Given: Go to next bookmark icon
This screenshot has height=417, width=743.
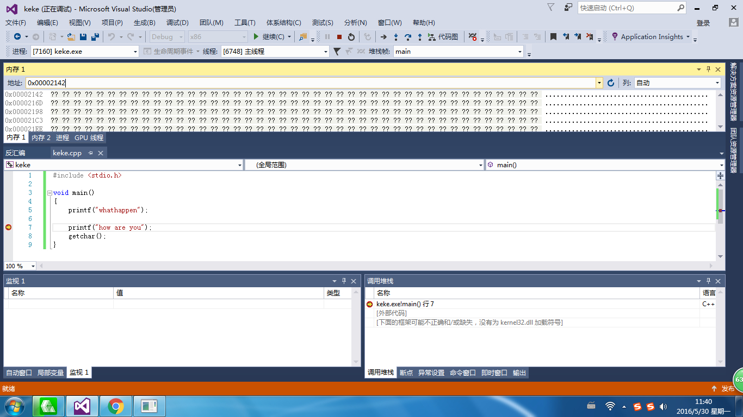Looking at the screenshot, I should 578,37.
